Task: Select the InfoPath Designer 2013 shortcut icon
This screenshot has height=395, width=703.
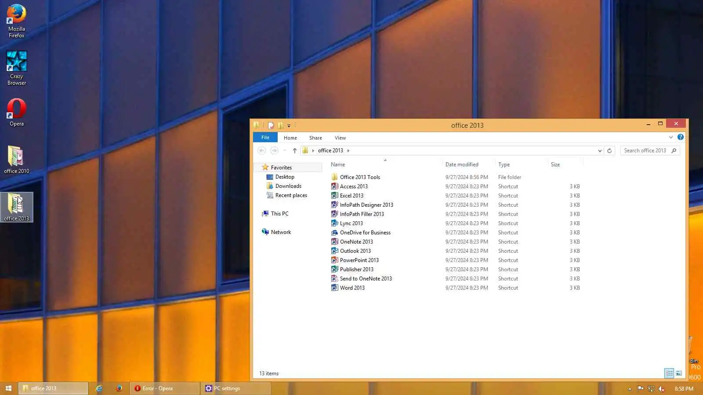Action: (334, 205)
